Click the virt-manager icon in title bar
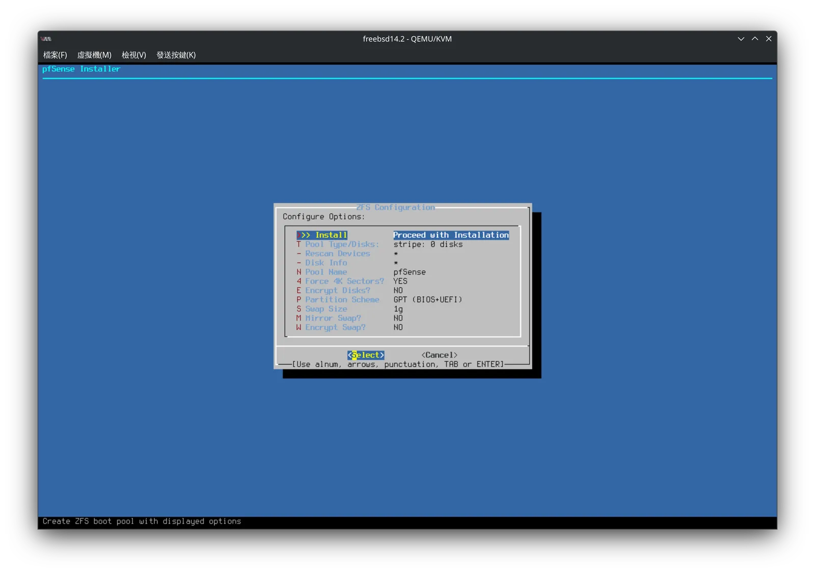The image size is (815, 574). [x=46, y=39]
